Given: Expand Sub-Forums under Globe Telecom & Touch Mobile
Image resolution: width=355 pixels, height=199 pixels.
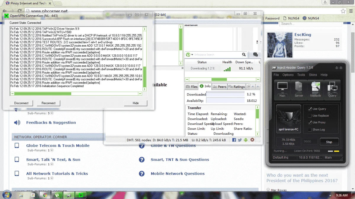Looking at the screenshot, I should 52,150.
